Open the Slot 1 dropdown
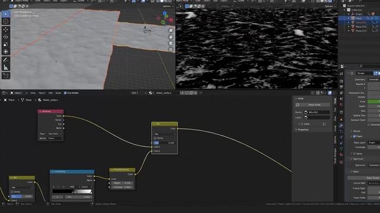 pyautogui.click(x=138, y=93)
